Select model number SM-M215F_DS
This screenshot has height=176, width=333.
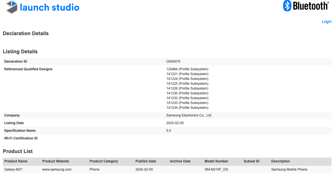pos(216,170)
